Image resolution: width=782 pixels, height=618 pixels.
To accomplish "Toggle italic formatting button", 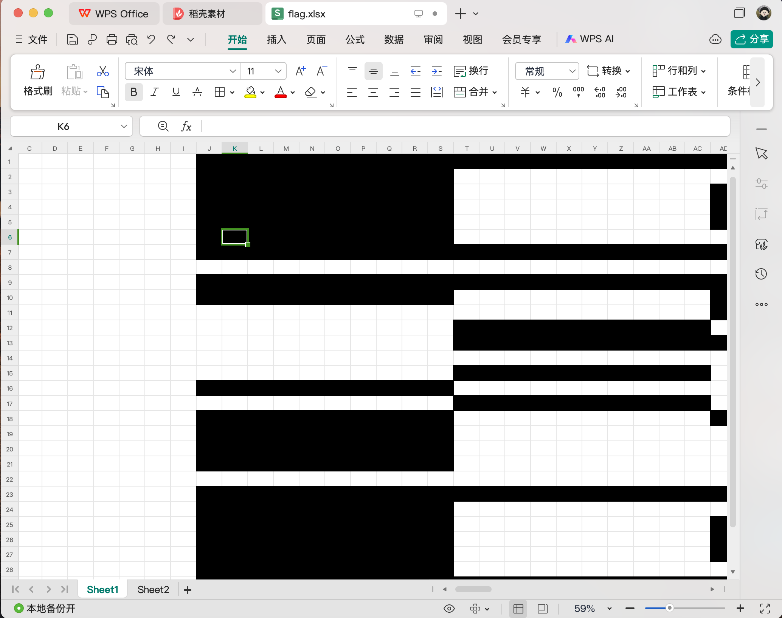I will click(x=155, y=92).
